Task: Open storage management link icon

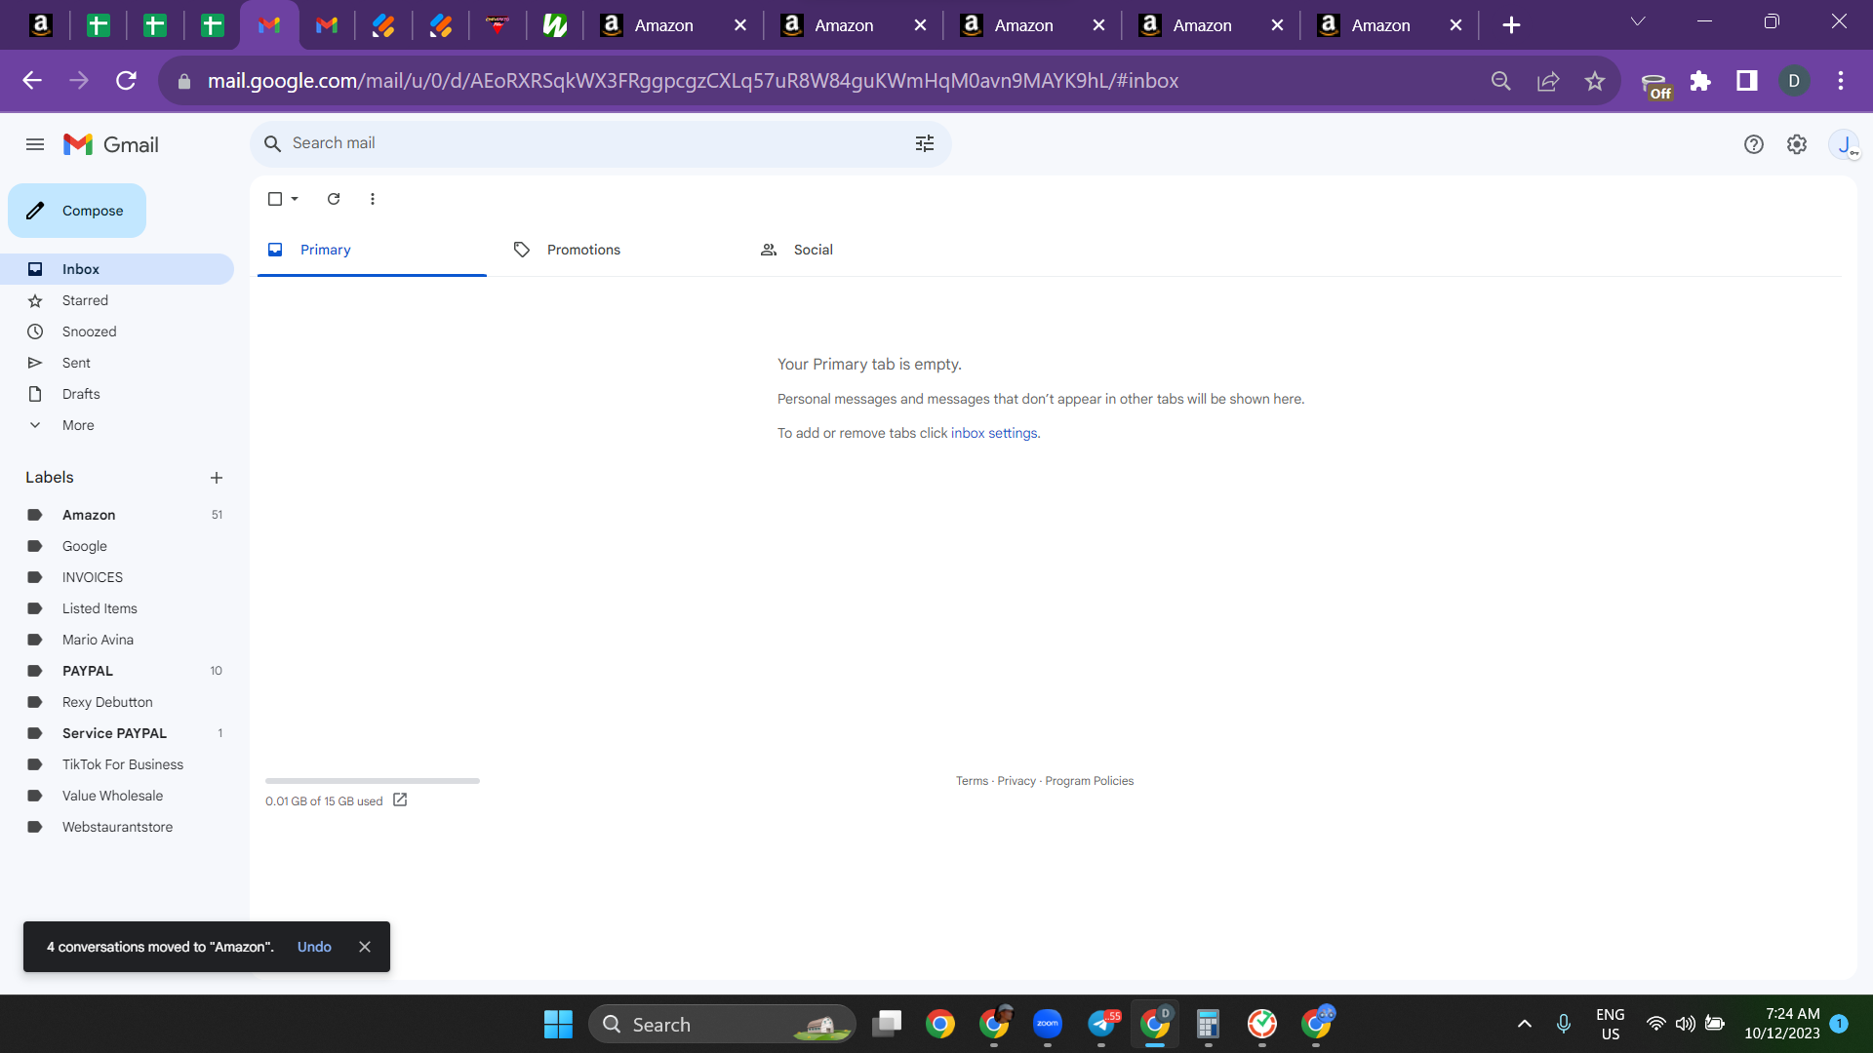Action: point(400,800)
